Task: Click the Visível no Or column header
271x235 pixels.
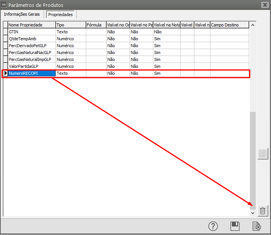Action: [118, 25]
